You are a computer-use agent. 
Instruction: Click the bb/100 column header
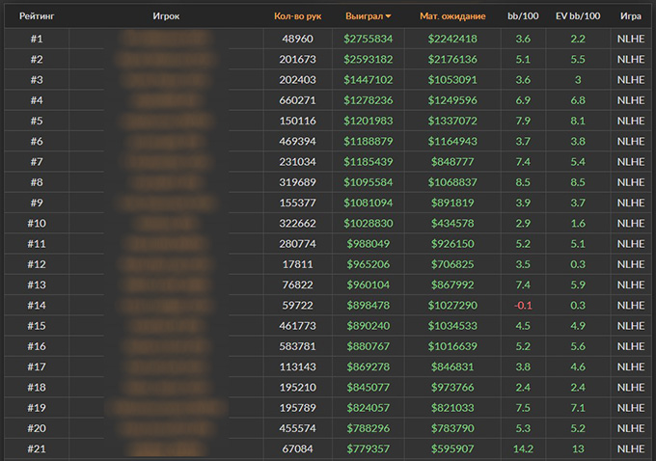tap(523, 16)
